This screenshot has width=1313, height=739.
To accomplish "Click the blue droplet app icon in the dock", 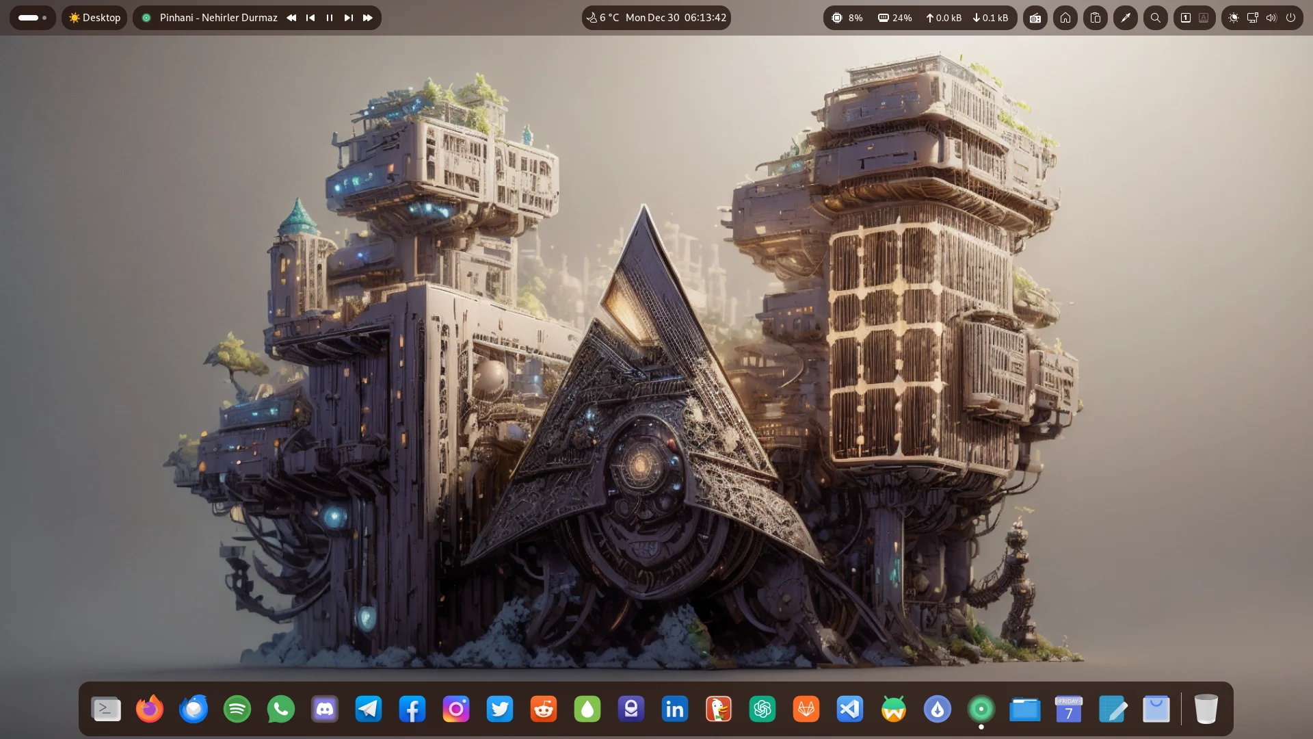I will coord(938,709).
